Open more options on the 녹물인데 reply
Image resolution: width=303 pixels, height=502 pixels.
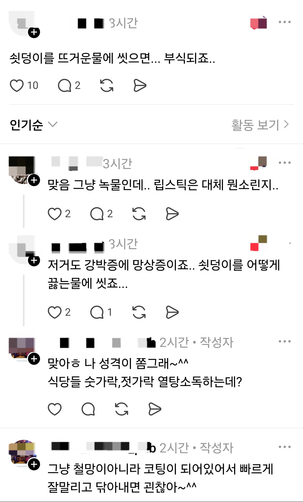[284, 163]
